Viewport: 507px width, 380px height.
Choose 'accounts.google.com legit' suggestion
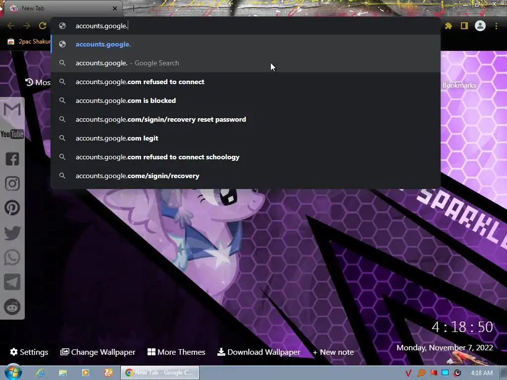[246, 138]
